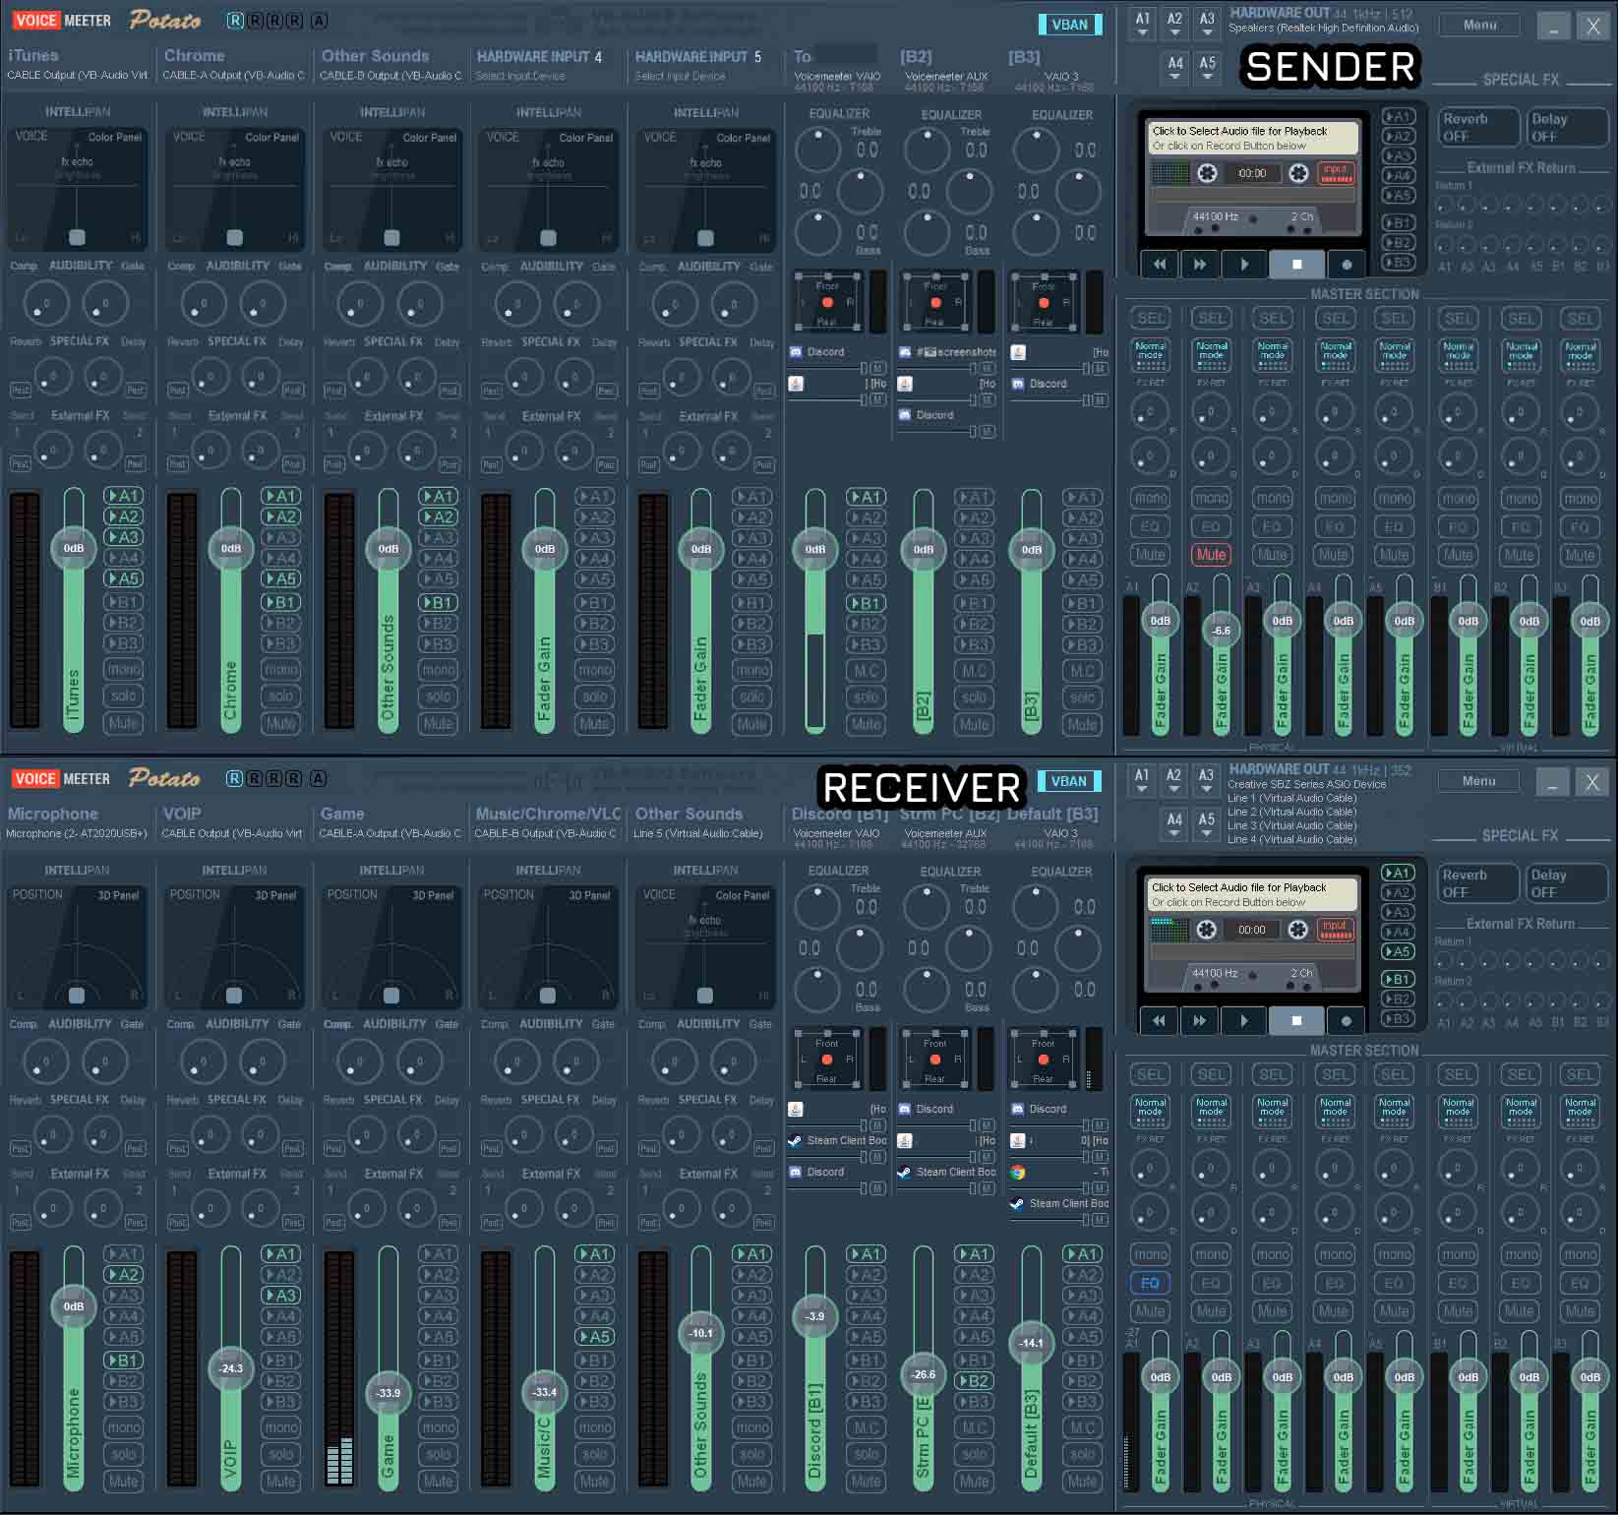Change Normal mode on Receiver B3 master bus
Viewport: 1618px width, 1515px height.
[1581, 1113]
